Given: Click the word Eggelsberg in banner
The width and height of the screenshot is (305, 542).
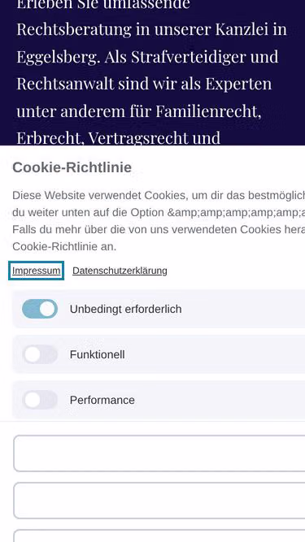Looking at the screenshot, I should pyautogui.click(x=59, y=57).
